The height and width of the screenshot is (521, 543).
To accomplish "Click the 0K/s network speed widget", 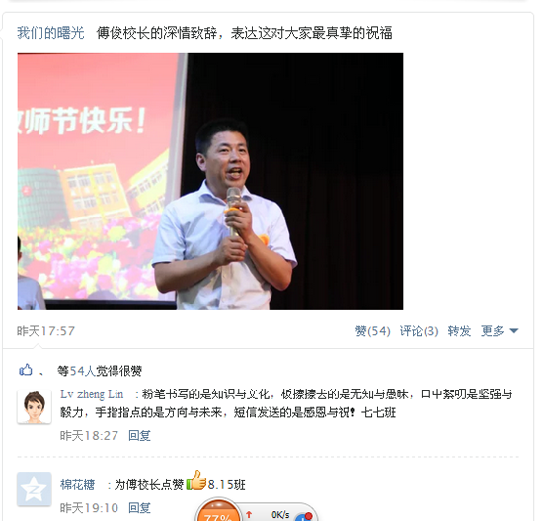I will (x=280, y=515).
